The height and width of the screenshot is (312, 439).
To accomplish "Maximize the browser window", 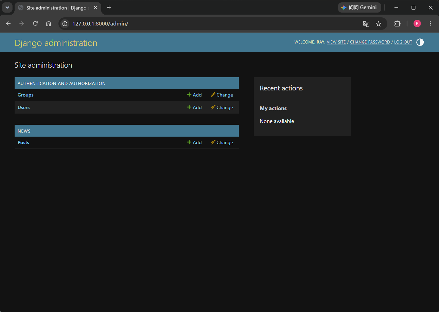I will 414,7.
